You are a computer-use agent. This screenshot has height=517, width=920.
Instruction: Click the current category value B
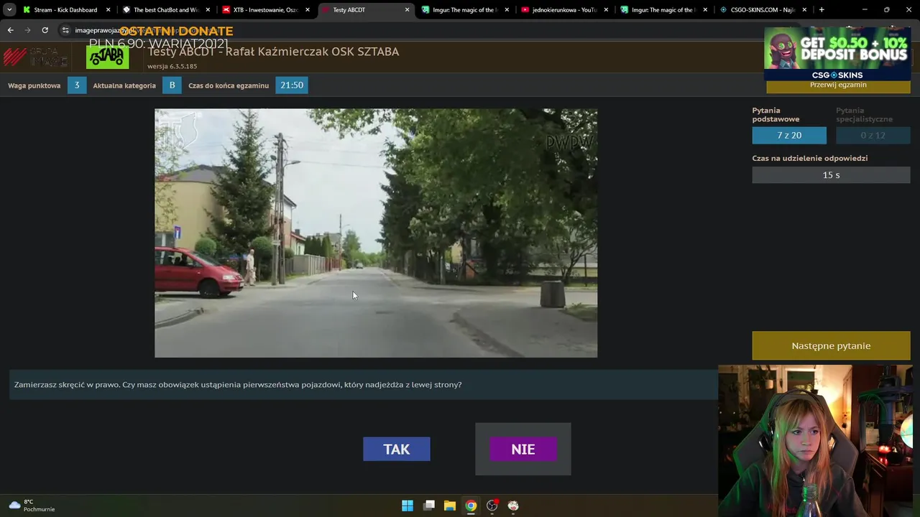[172, 85]
